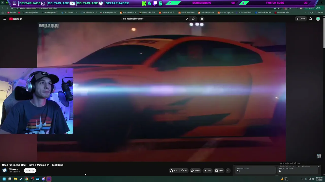Share this video
The height and width of the screenshot is (182, 325).
pyautogui.click(x=195, y=171)
